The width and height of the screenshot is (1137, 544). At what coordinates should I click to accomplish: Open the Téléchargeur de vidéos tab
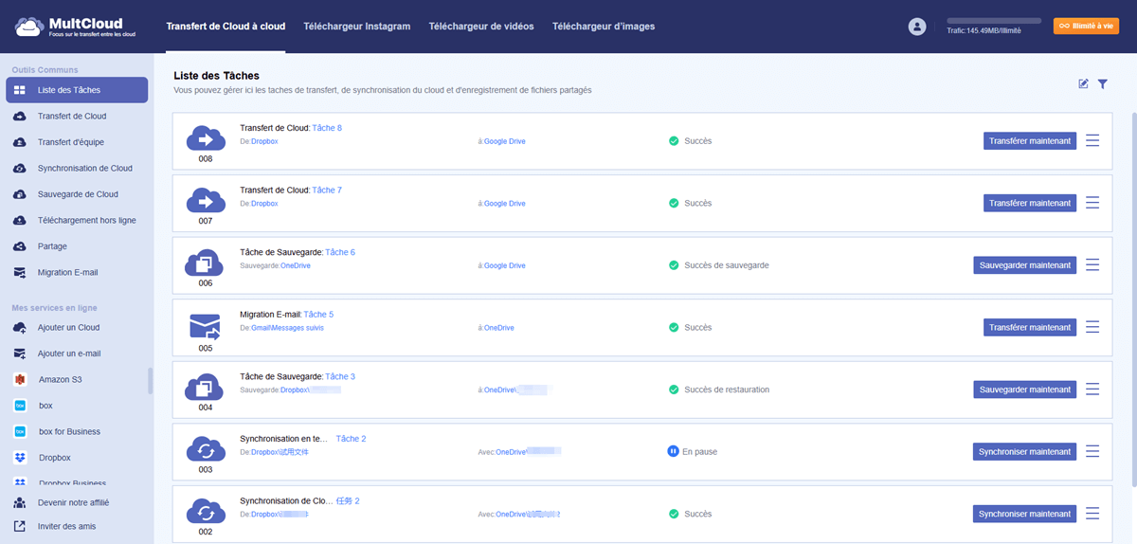tap(481, 27)
